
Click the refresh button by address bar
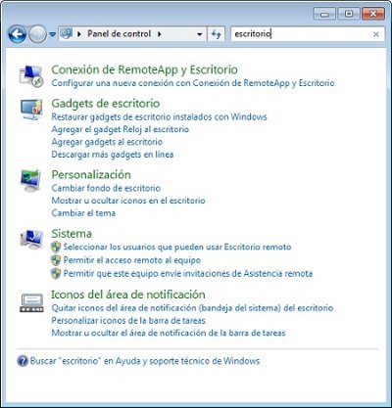click(216, 34)
